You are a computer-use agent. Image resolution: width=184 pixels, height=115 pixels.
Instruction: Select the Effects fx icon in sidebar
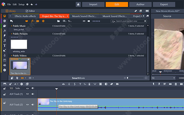click(x=5, y=31)
